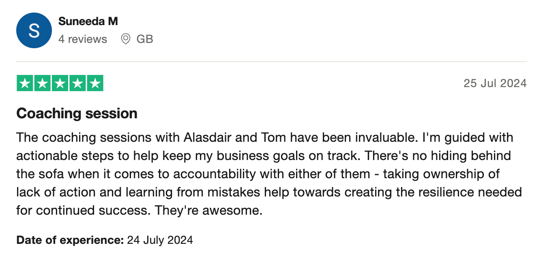Open reviewer profile via the name Suneeda M
The image size is (541, 256).
click(x=88, y=21)
